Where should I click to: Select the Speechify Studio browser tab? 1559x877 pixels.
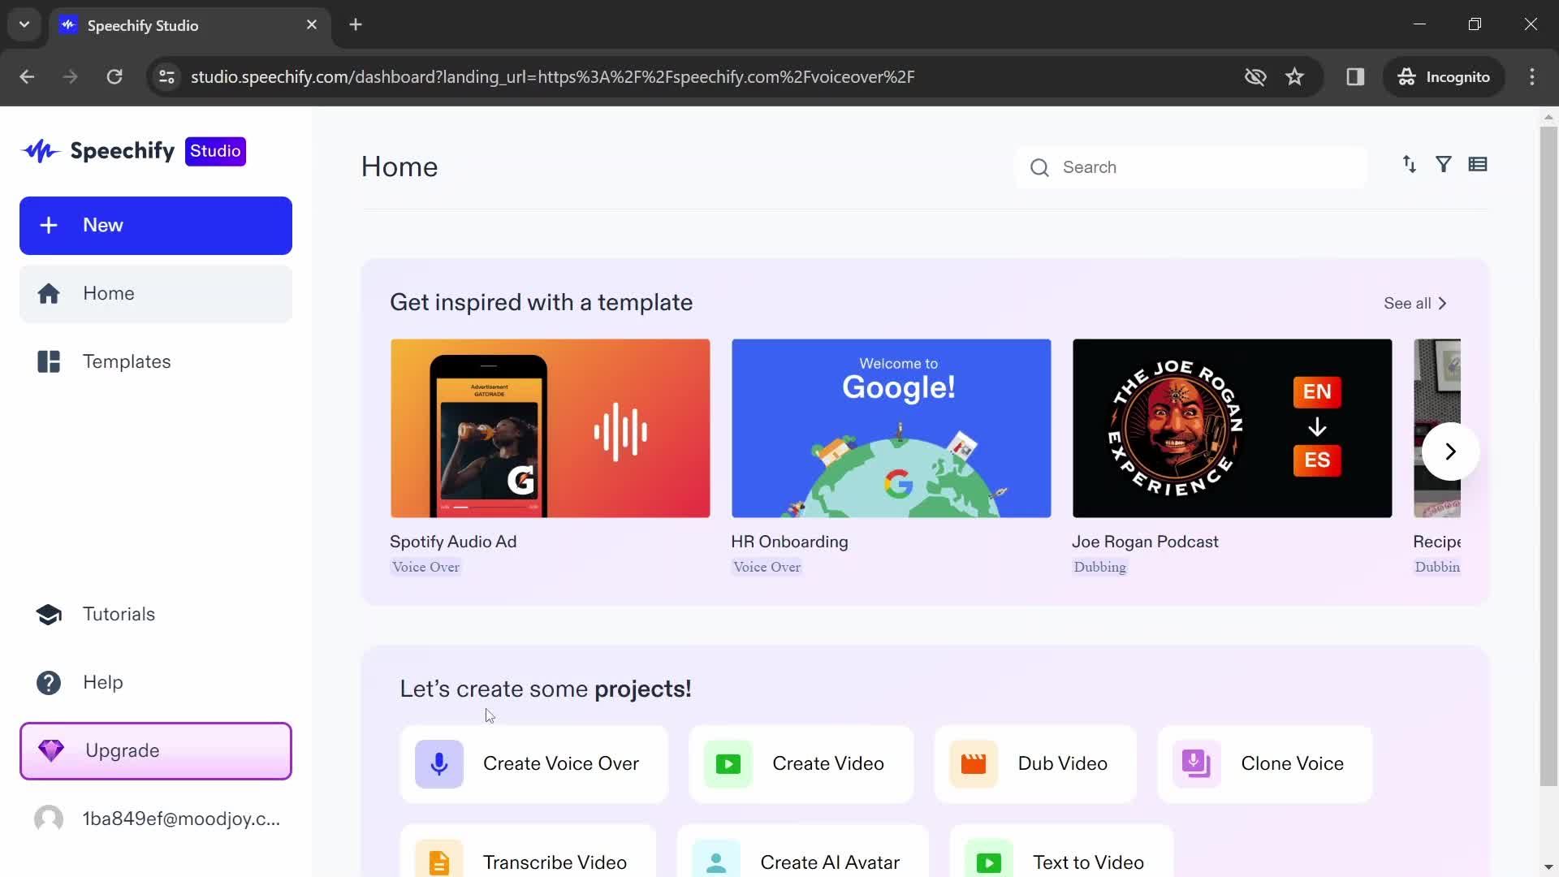pyautogui.click(x=190, y=26)
